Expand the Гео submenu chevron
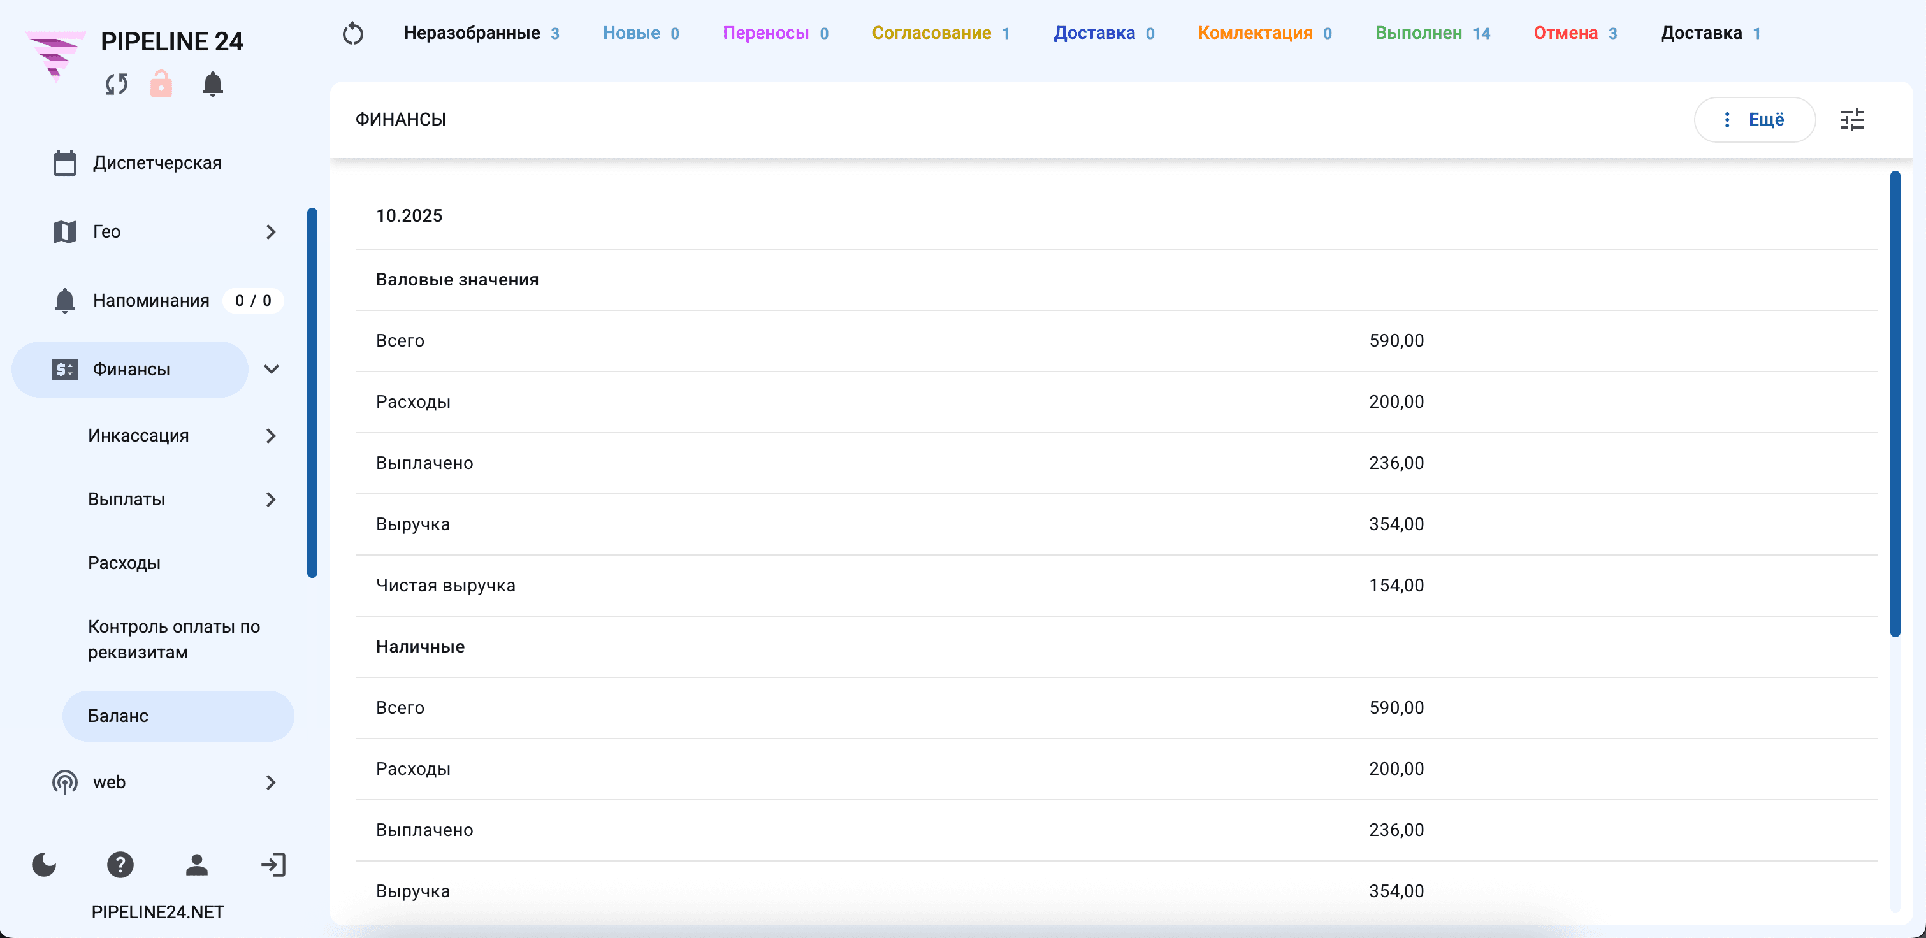This screenshot has height=938, width=1926. [x=271, y=232]
